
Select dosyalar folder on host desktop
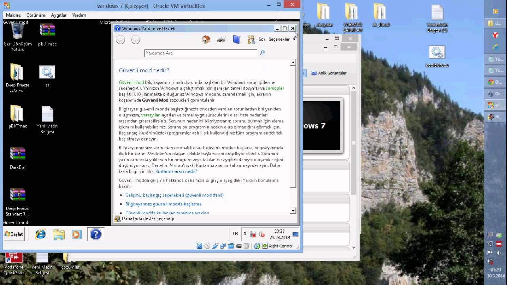pyautogui.click(x=324, y=15)
